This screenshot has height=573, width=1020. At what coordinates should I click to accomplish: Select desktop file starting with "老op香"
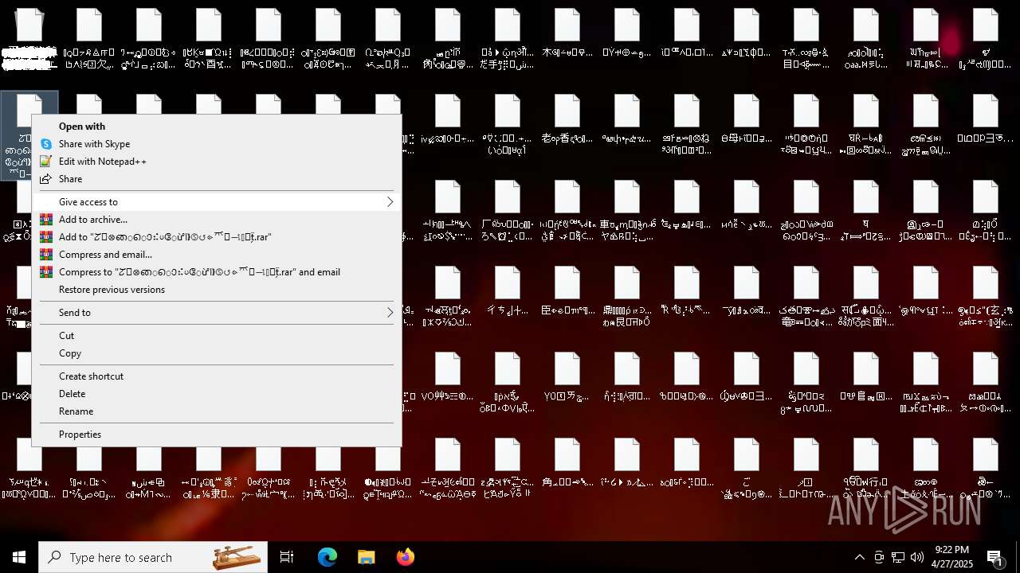coord(567,119)
